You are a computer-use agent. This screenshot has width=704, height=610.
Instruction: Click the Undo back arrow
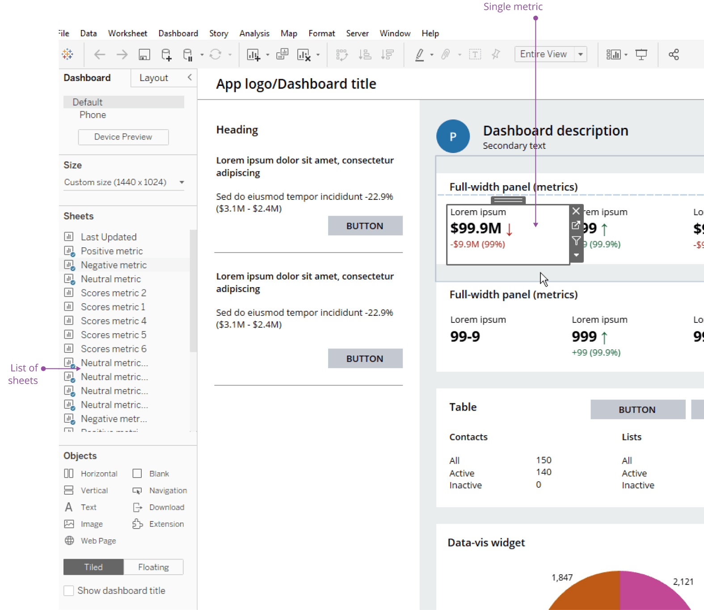tap(100, 55)
